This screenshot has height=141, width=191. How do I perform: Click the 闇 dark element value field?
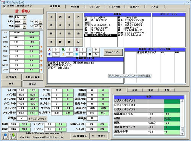(96, 54)
